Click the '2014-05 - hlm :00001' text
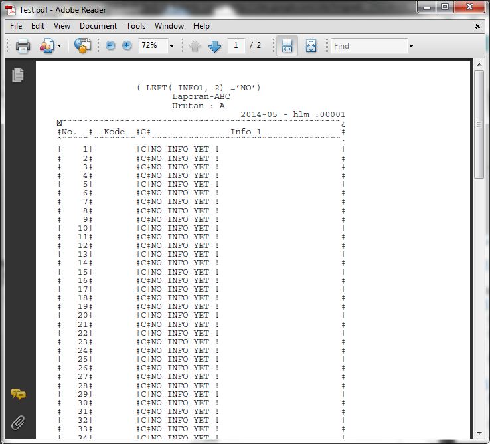The height and width of the screenshot is (444, 490). (293, 114)
